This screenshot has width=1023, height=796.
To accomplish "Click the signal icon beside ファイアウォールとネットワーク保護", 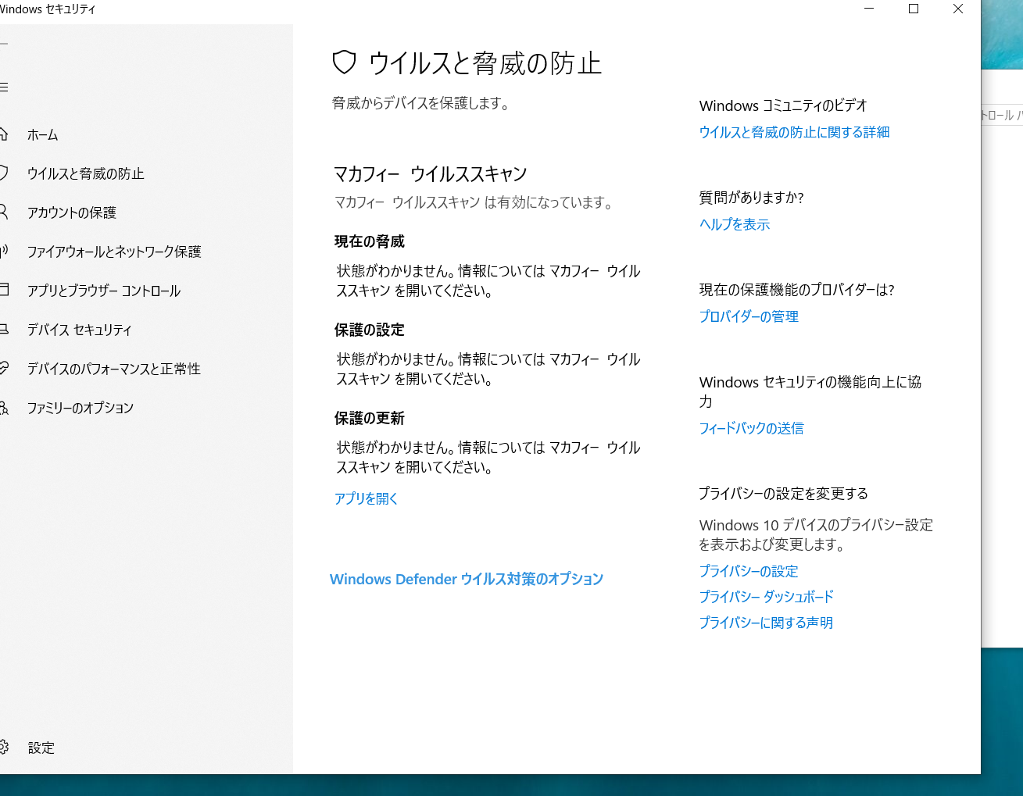I will [3, 251].
